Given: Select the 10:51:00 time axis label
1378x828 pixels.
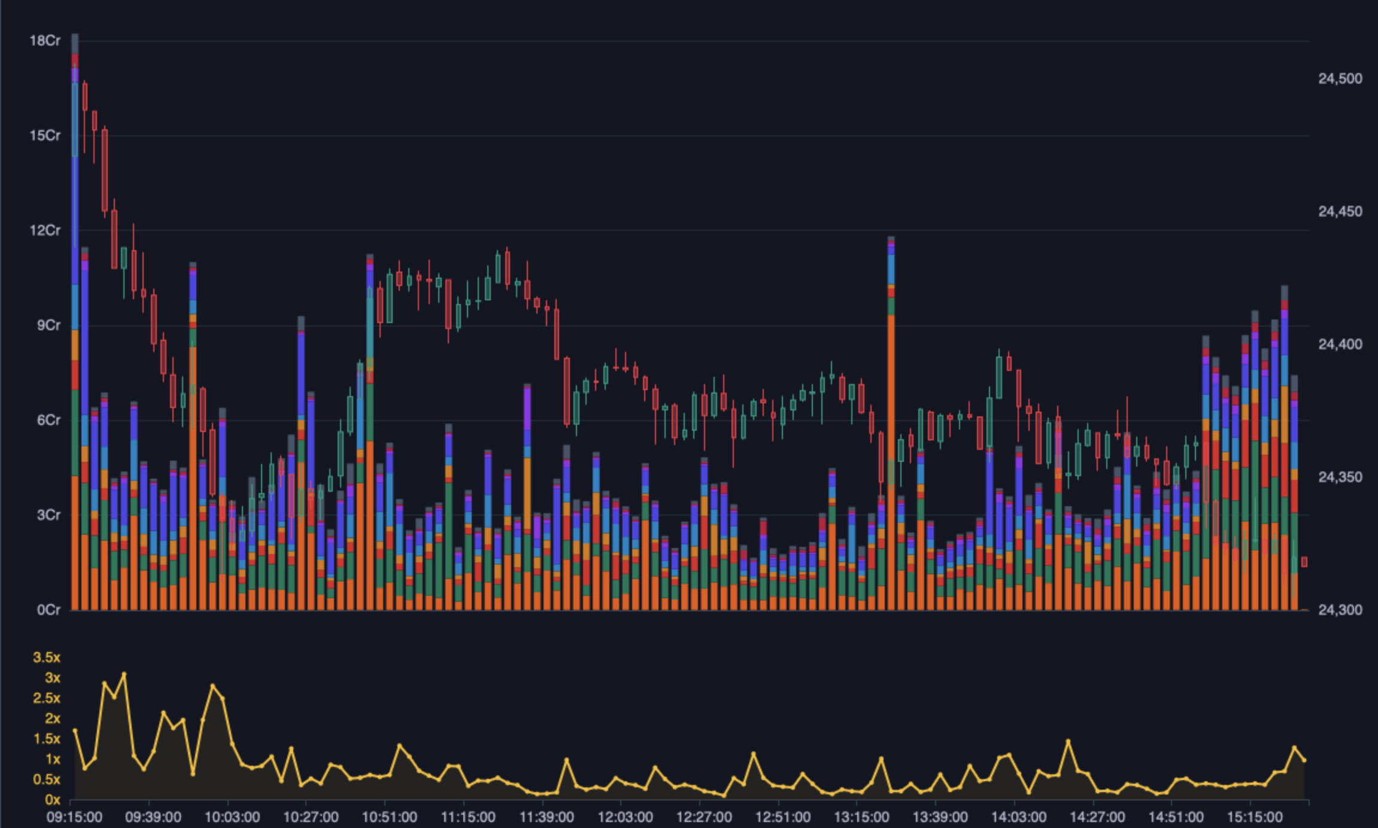Looking at the screenshot, I should click(x=389, y=817).
